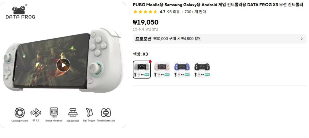Select the pink controller color option
Image resolution: width=309 pixels, height=138 pixels.
(162, 69)
